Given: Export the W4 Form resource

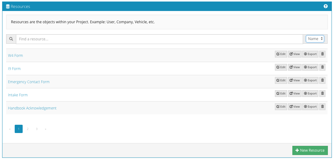Looking at the screenshot, I should point(310,54).
